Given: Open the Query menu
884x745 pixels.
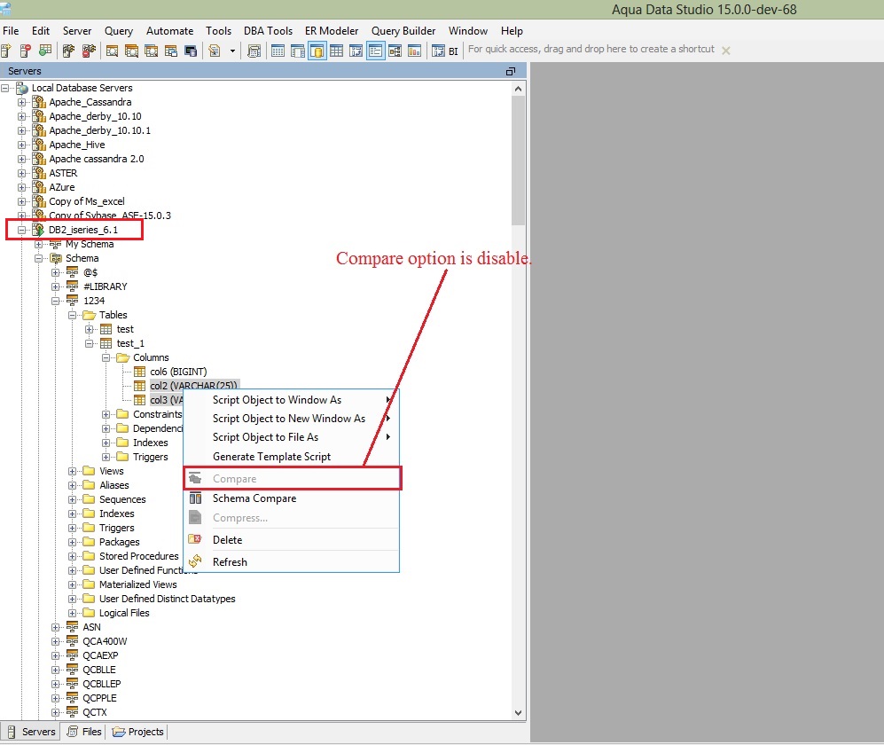Looking at the screenshot, I should pyautogui.click(x=119, y=31).
